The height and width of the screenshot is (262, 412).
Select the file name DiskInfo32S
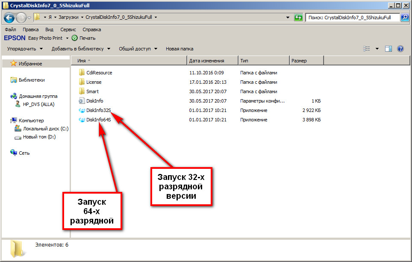[99, 110]
